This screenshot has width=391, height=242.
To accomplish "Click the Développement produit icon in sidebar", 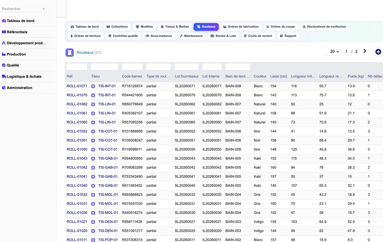I will tap(4, 43).
